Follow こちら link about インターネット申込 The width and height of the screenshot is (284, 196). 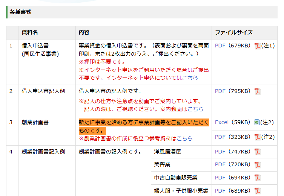coord(190,78)
